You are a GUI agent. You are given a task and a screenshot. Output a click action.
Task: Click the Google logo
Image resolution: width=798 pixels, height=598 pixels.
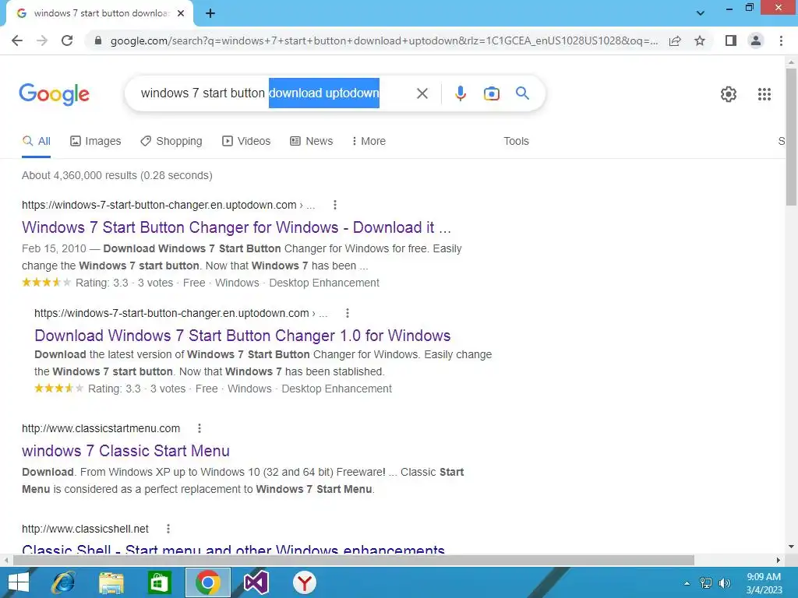tap(54, 94)
